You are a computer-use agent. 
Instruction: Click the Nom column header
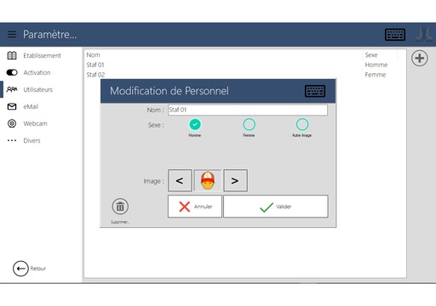coord(93,55)
